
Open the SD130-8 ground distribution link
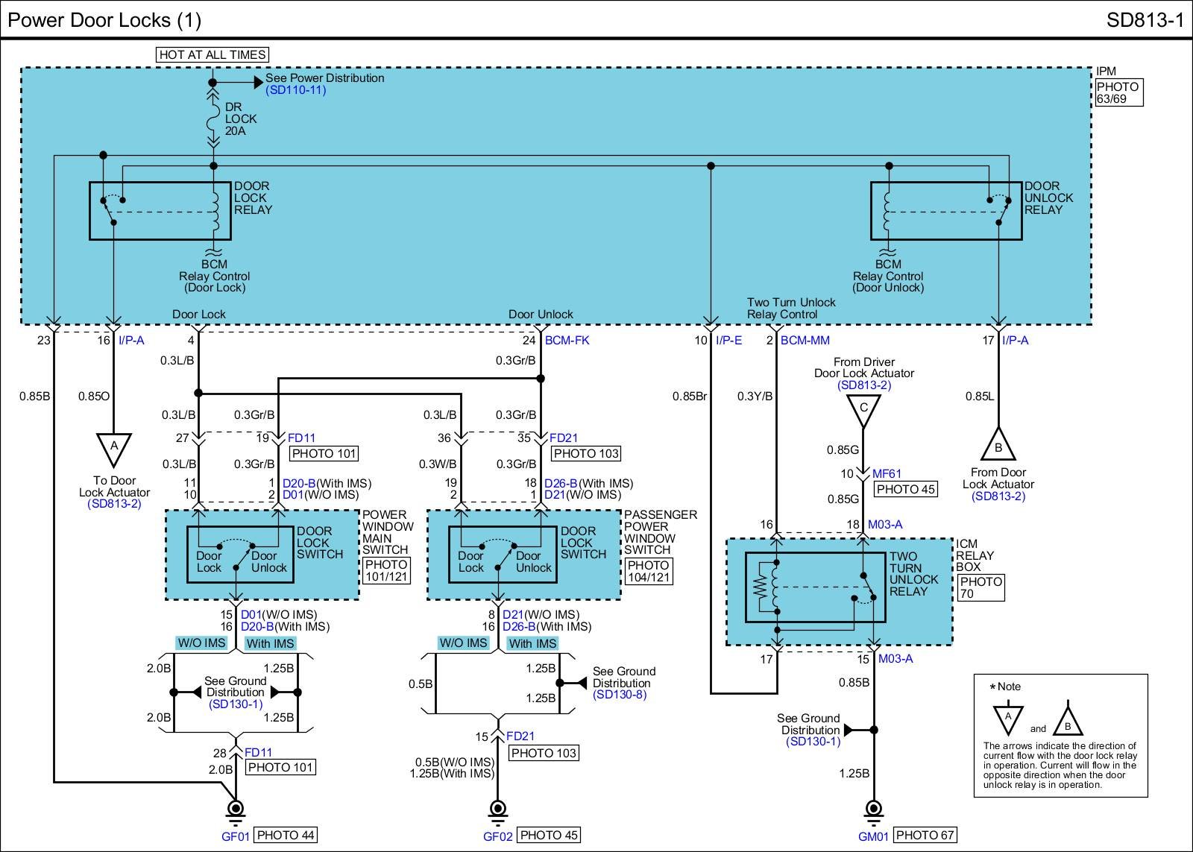tap(620, 695)
